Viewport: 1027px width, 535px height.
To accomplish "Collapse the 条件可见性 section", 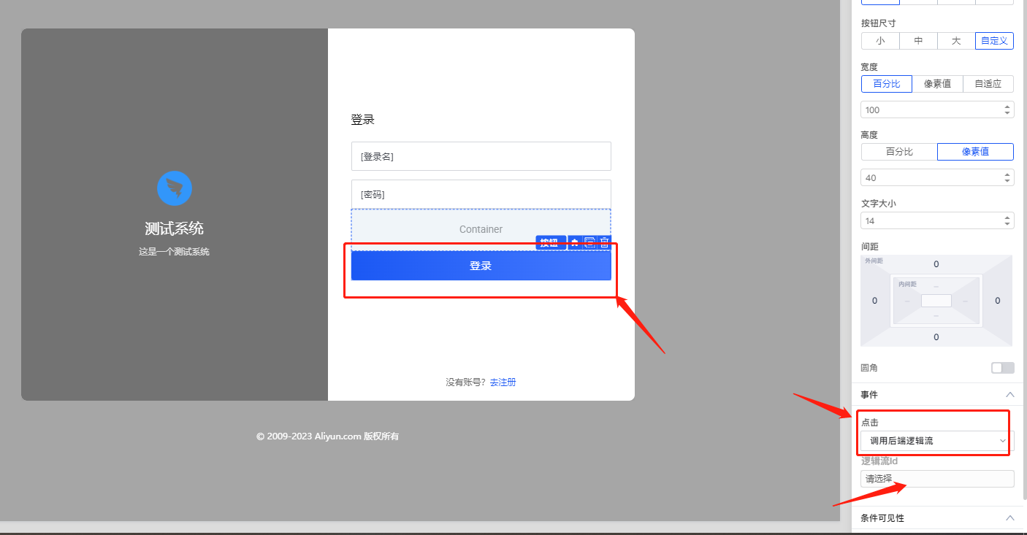I will (x=1010, y=517).
